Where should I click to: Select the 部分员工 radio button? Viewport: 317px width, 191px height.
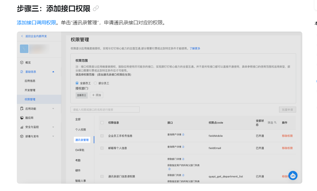95,83
